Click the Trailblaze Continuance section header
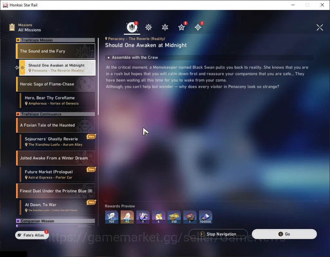Screen dimensions: 330x257 (x=56, y=114)
